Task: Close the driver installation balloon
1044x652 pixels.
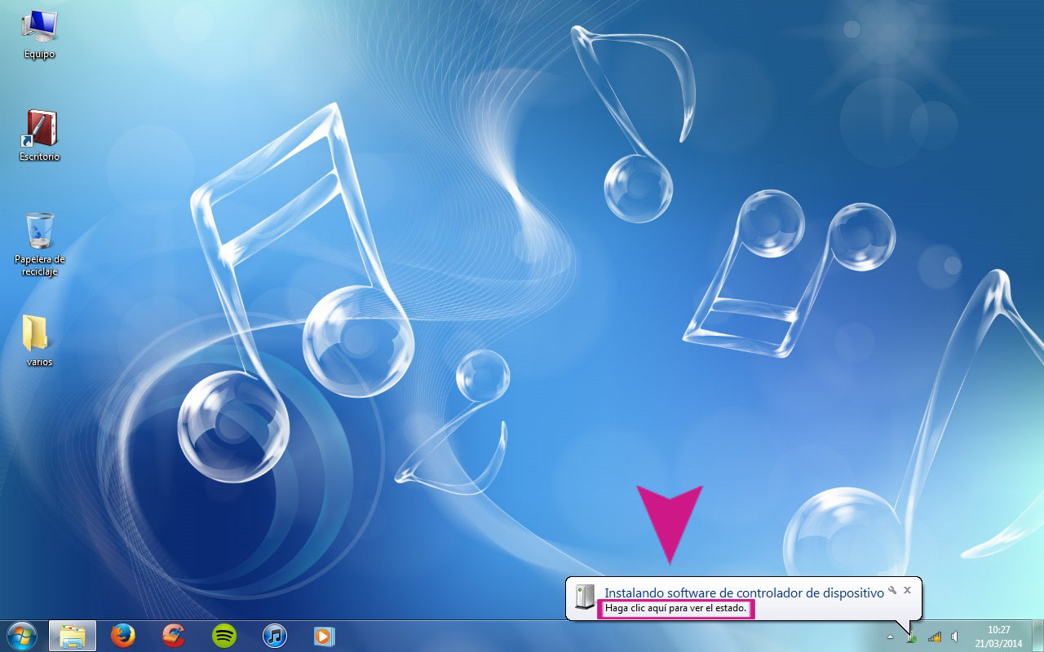Action: [907, 589]
